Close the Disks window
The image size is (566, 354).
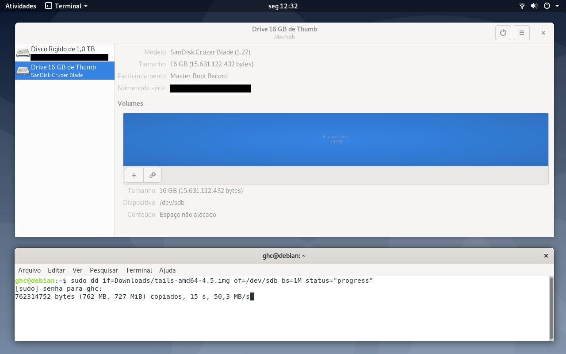(543, 33)
